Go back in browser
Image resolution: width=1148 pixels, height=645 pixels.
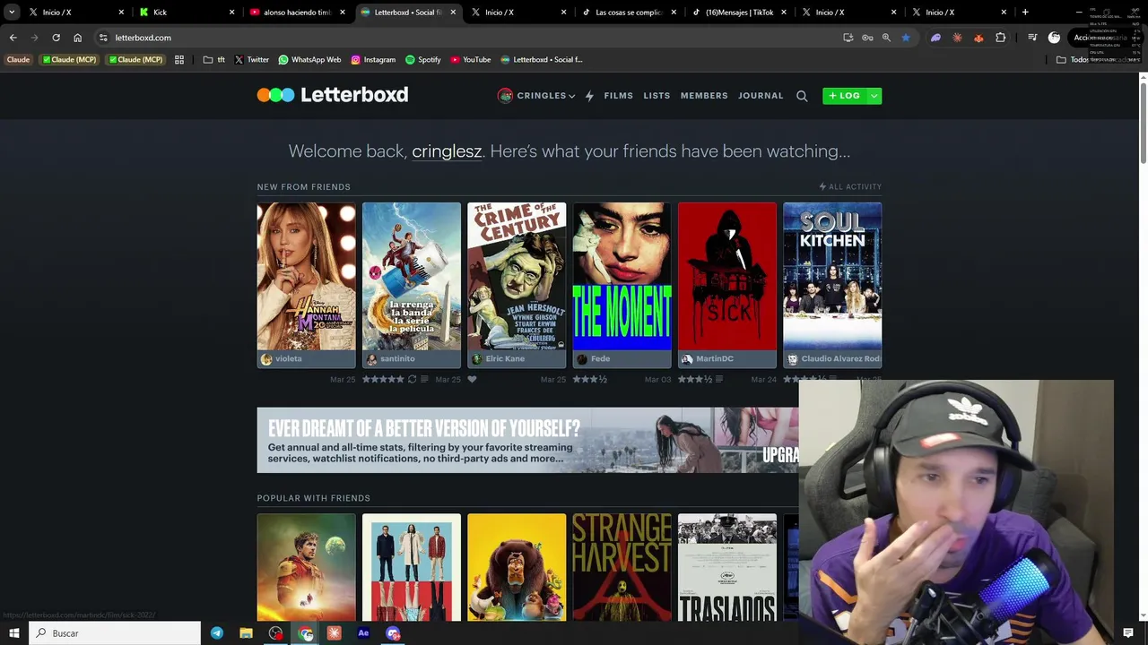tap(13, 38)
